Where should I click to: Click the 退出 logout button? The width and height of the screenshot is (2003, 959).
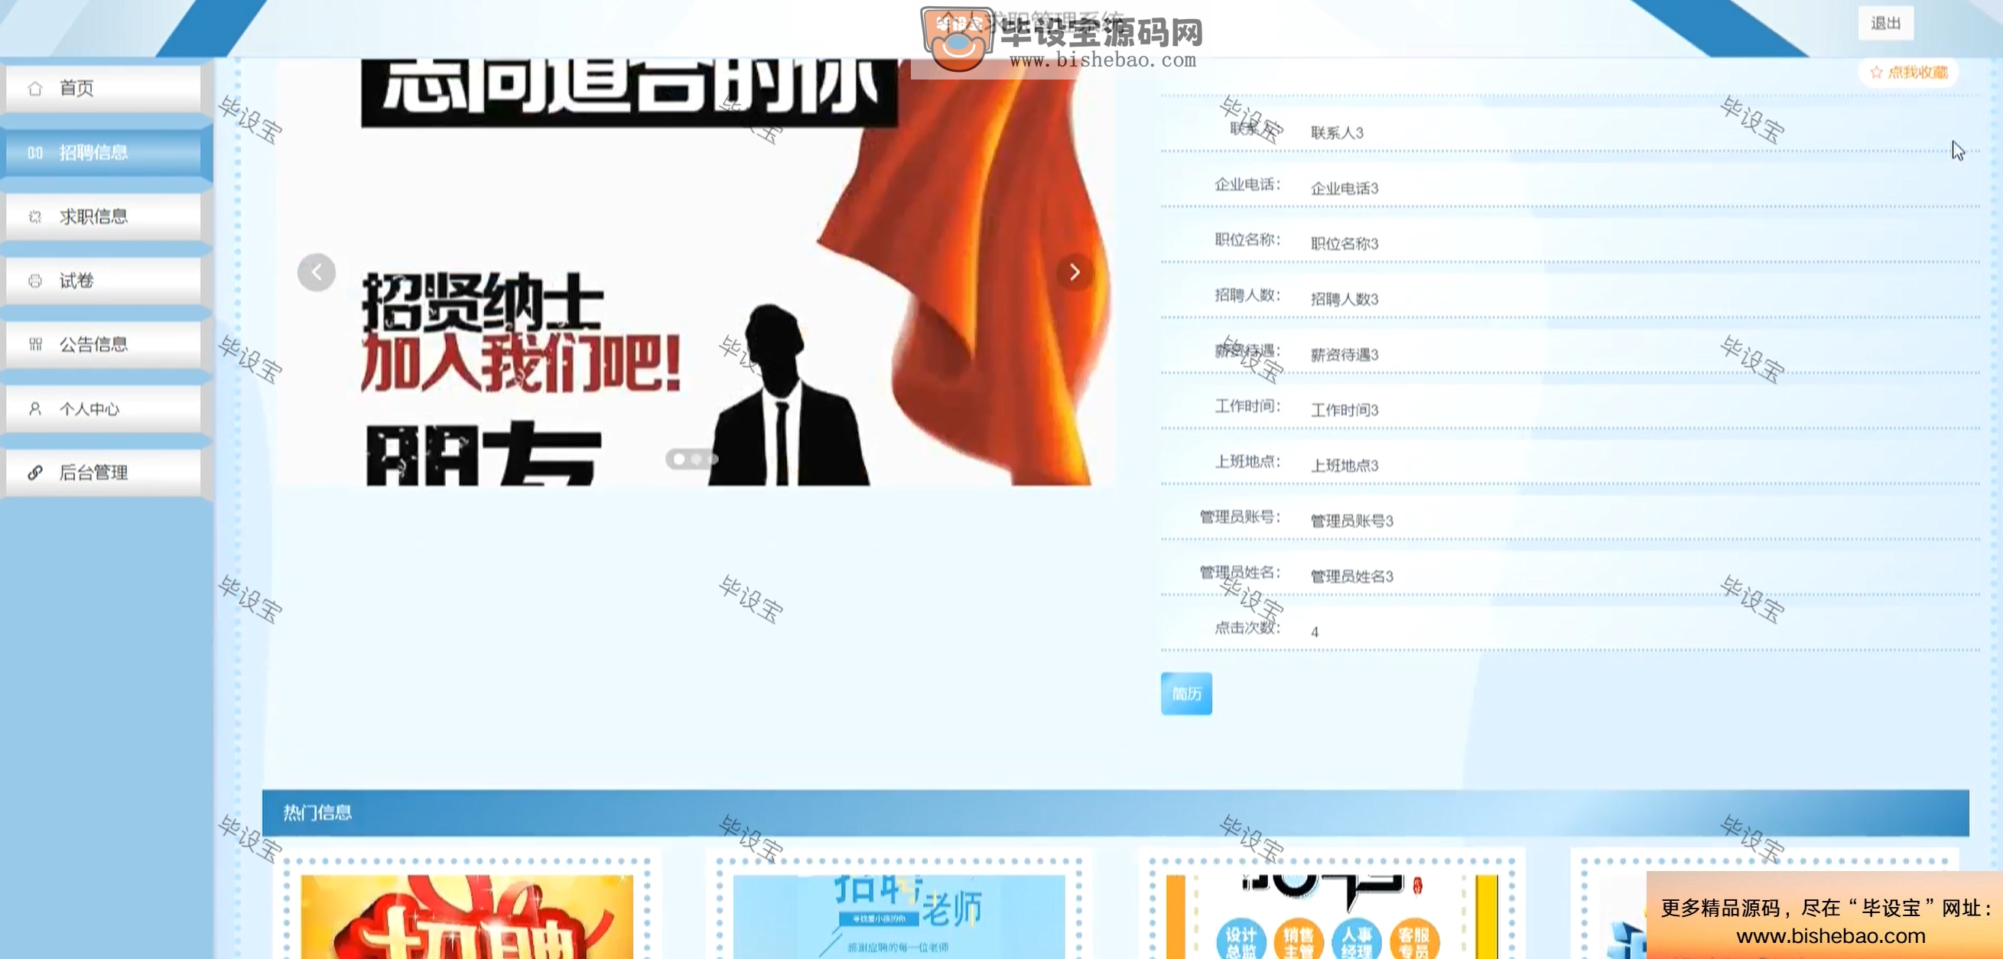1885,24
